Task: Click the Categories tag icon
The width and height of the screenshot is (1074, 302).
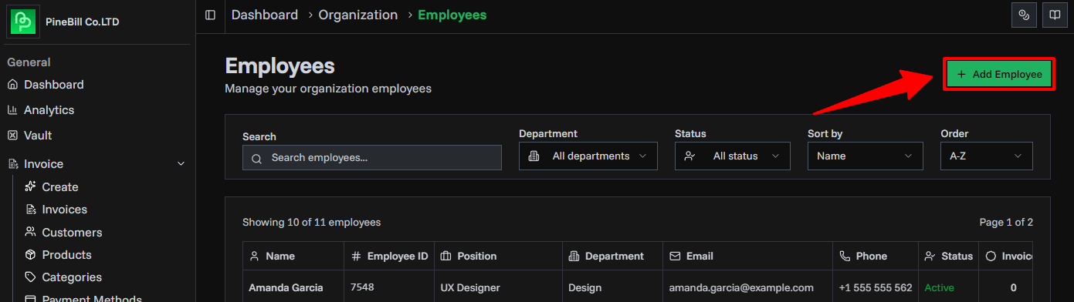Action: 31,277
